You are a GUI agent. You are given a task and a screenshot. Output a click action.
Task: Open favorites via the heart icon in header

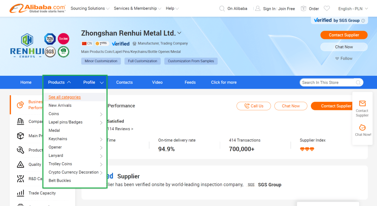point(327,8)
